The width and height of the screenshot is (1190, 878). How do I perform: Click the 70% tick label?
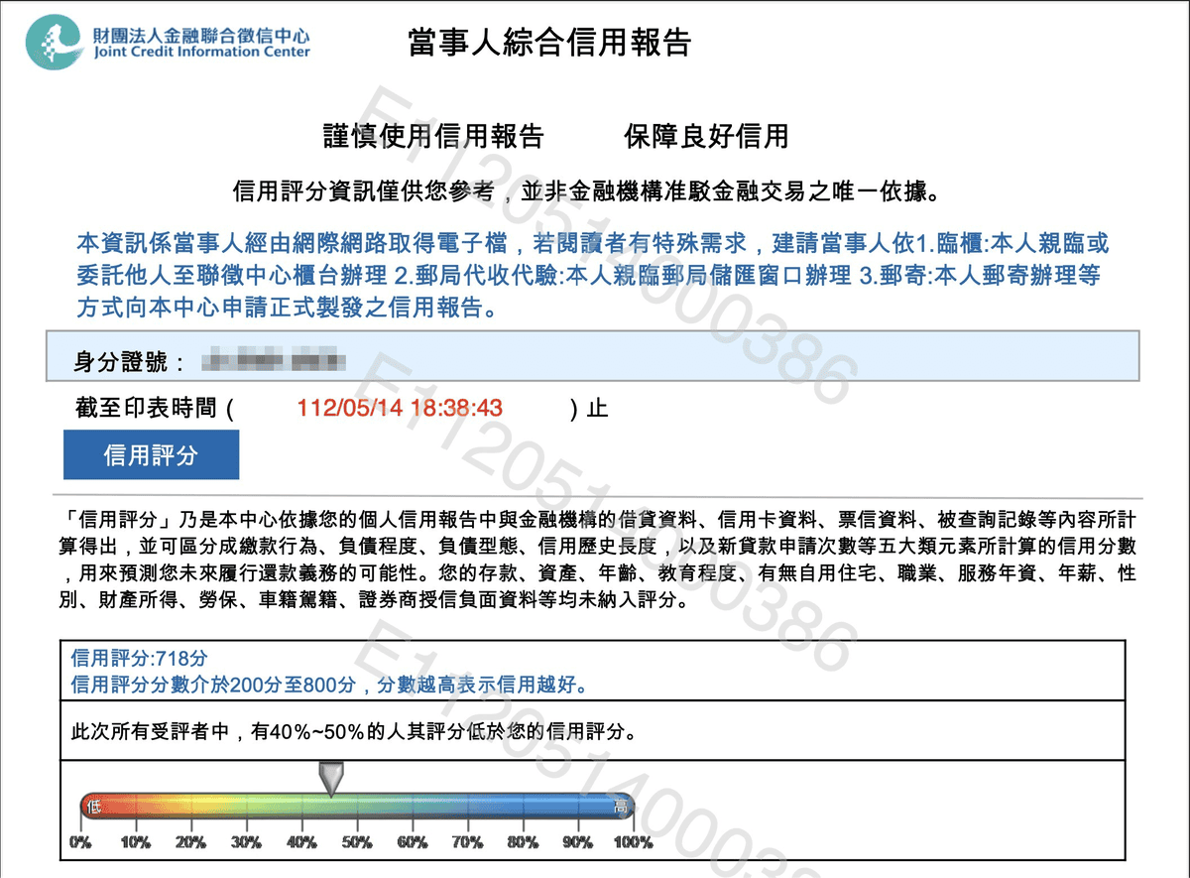coord(468,842)
